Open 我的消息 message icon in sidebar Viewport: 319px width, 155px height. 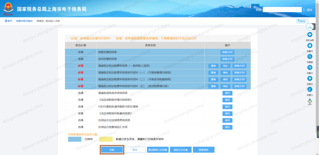click(310, 35)
